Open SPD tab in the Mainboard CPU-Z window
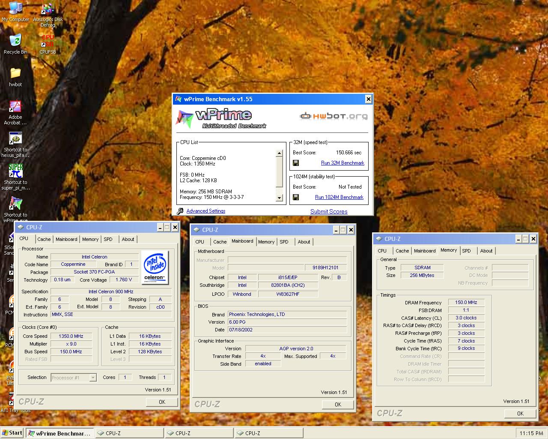548x439 pixels. click(284, 242)
